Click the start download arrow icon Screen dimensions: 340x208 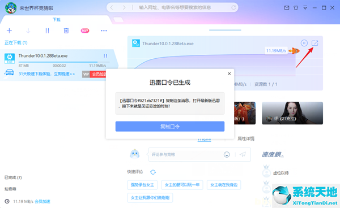point(28,31)
